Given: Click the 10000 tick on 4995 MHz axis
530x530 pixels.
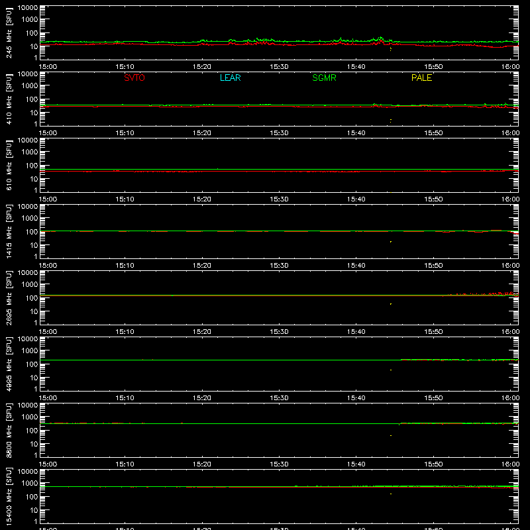Looking at the screenshot, I should coord(28,339).
